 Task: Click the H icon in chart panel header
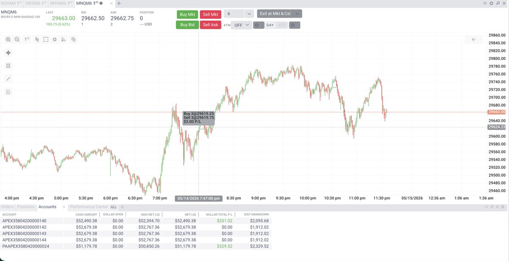(x=485, y=3)
